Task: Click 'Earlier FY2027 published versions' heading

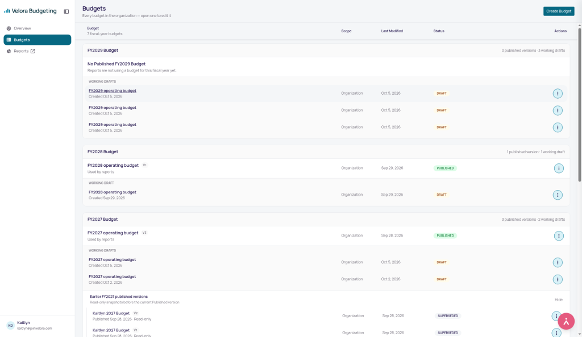Action: 119,297
